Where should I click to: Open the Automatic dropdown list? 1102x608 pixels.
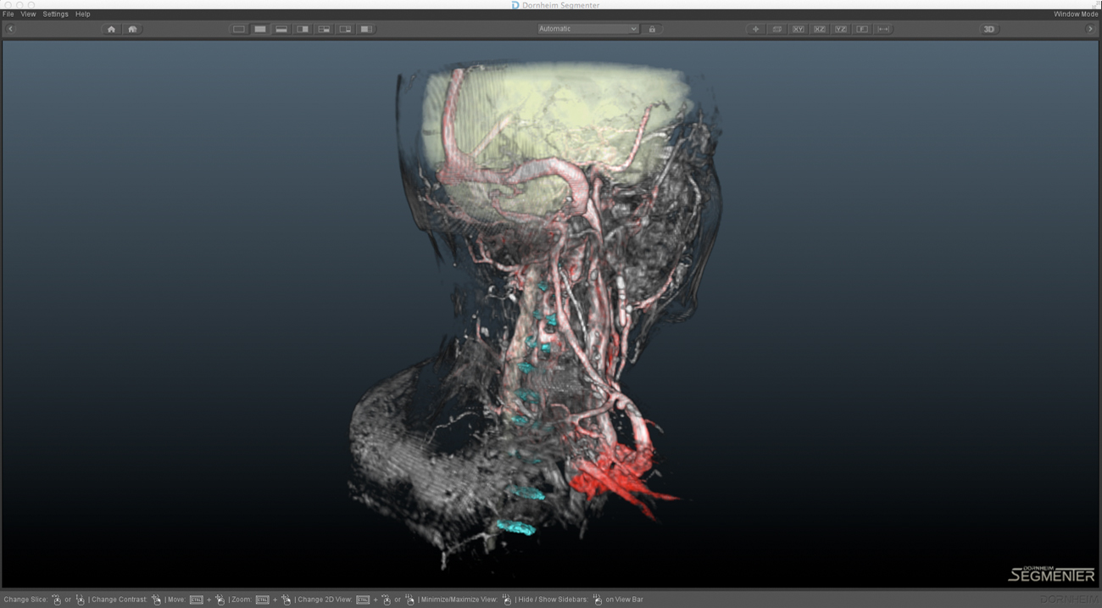point(587,29)
